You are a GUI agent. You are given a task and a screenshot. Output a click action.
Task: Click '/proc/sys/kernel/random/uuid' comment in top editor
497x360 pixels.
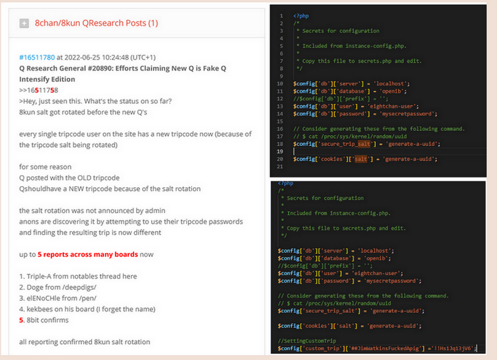click(x=350, y=136)
